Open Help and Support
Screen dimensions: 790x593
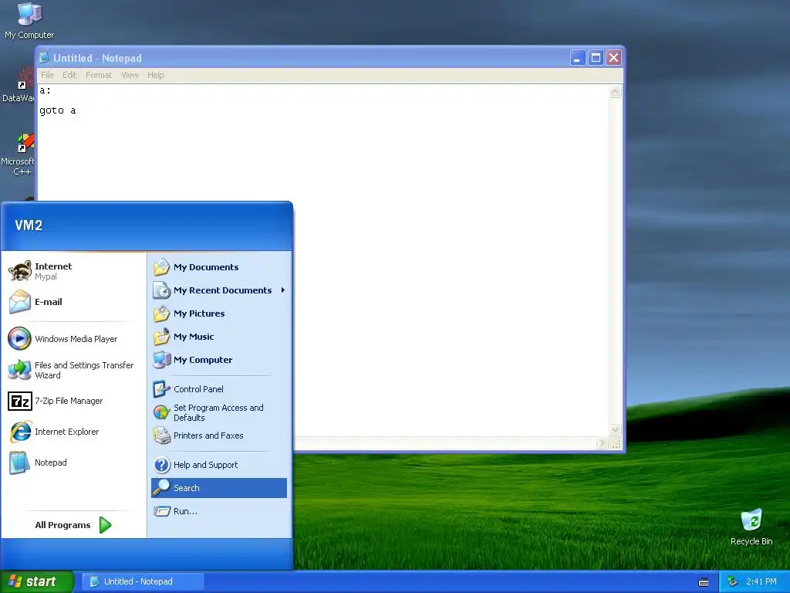coord(218,465)
